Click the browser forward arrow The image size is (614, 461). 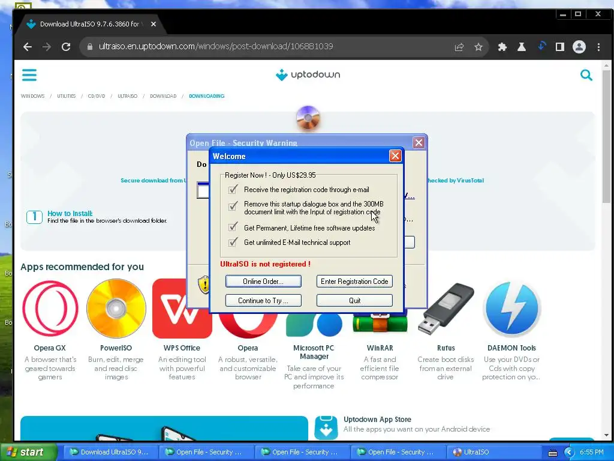pyautogui.click(x=47, y=47)
